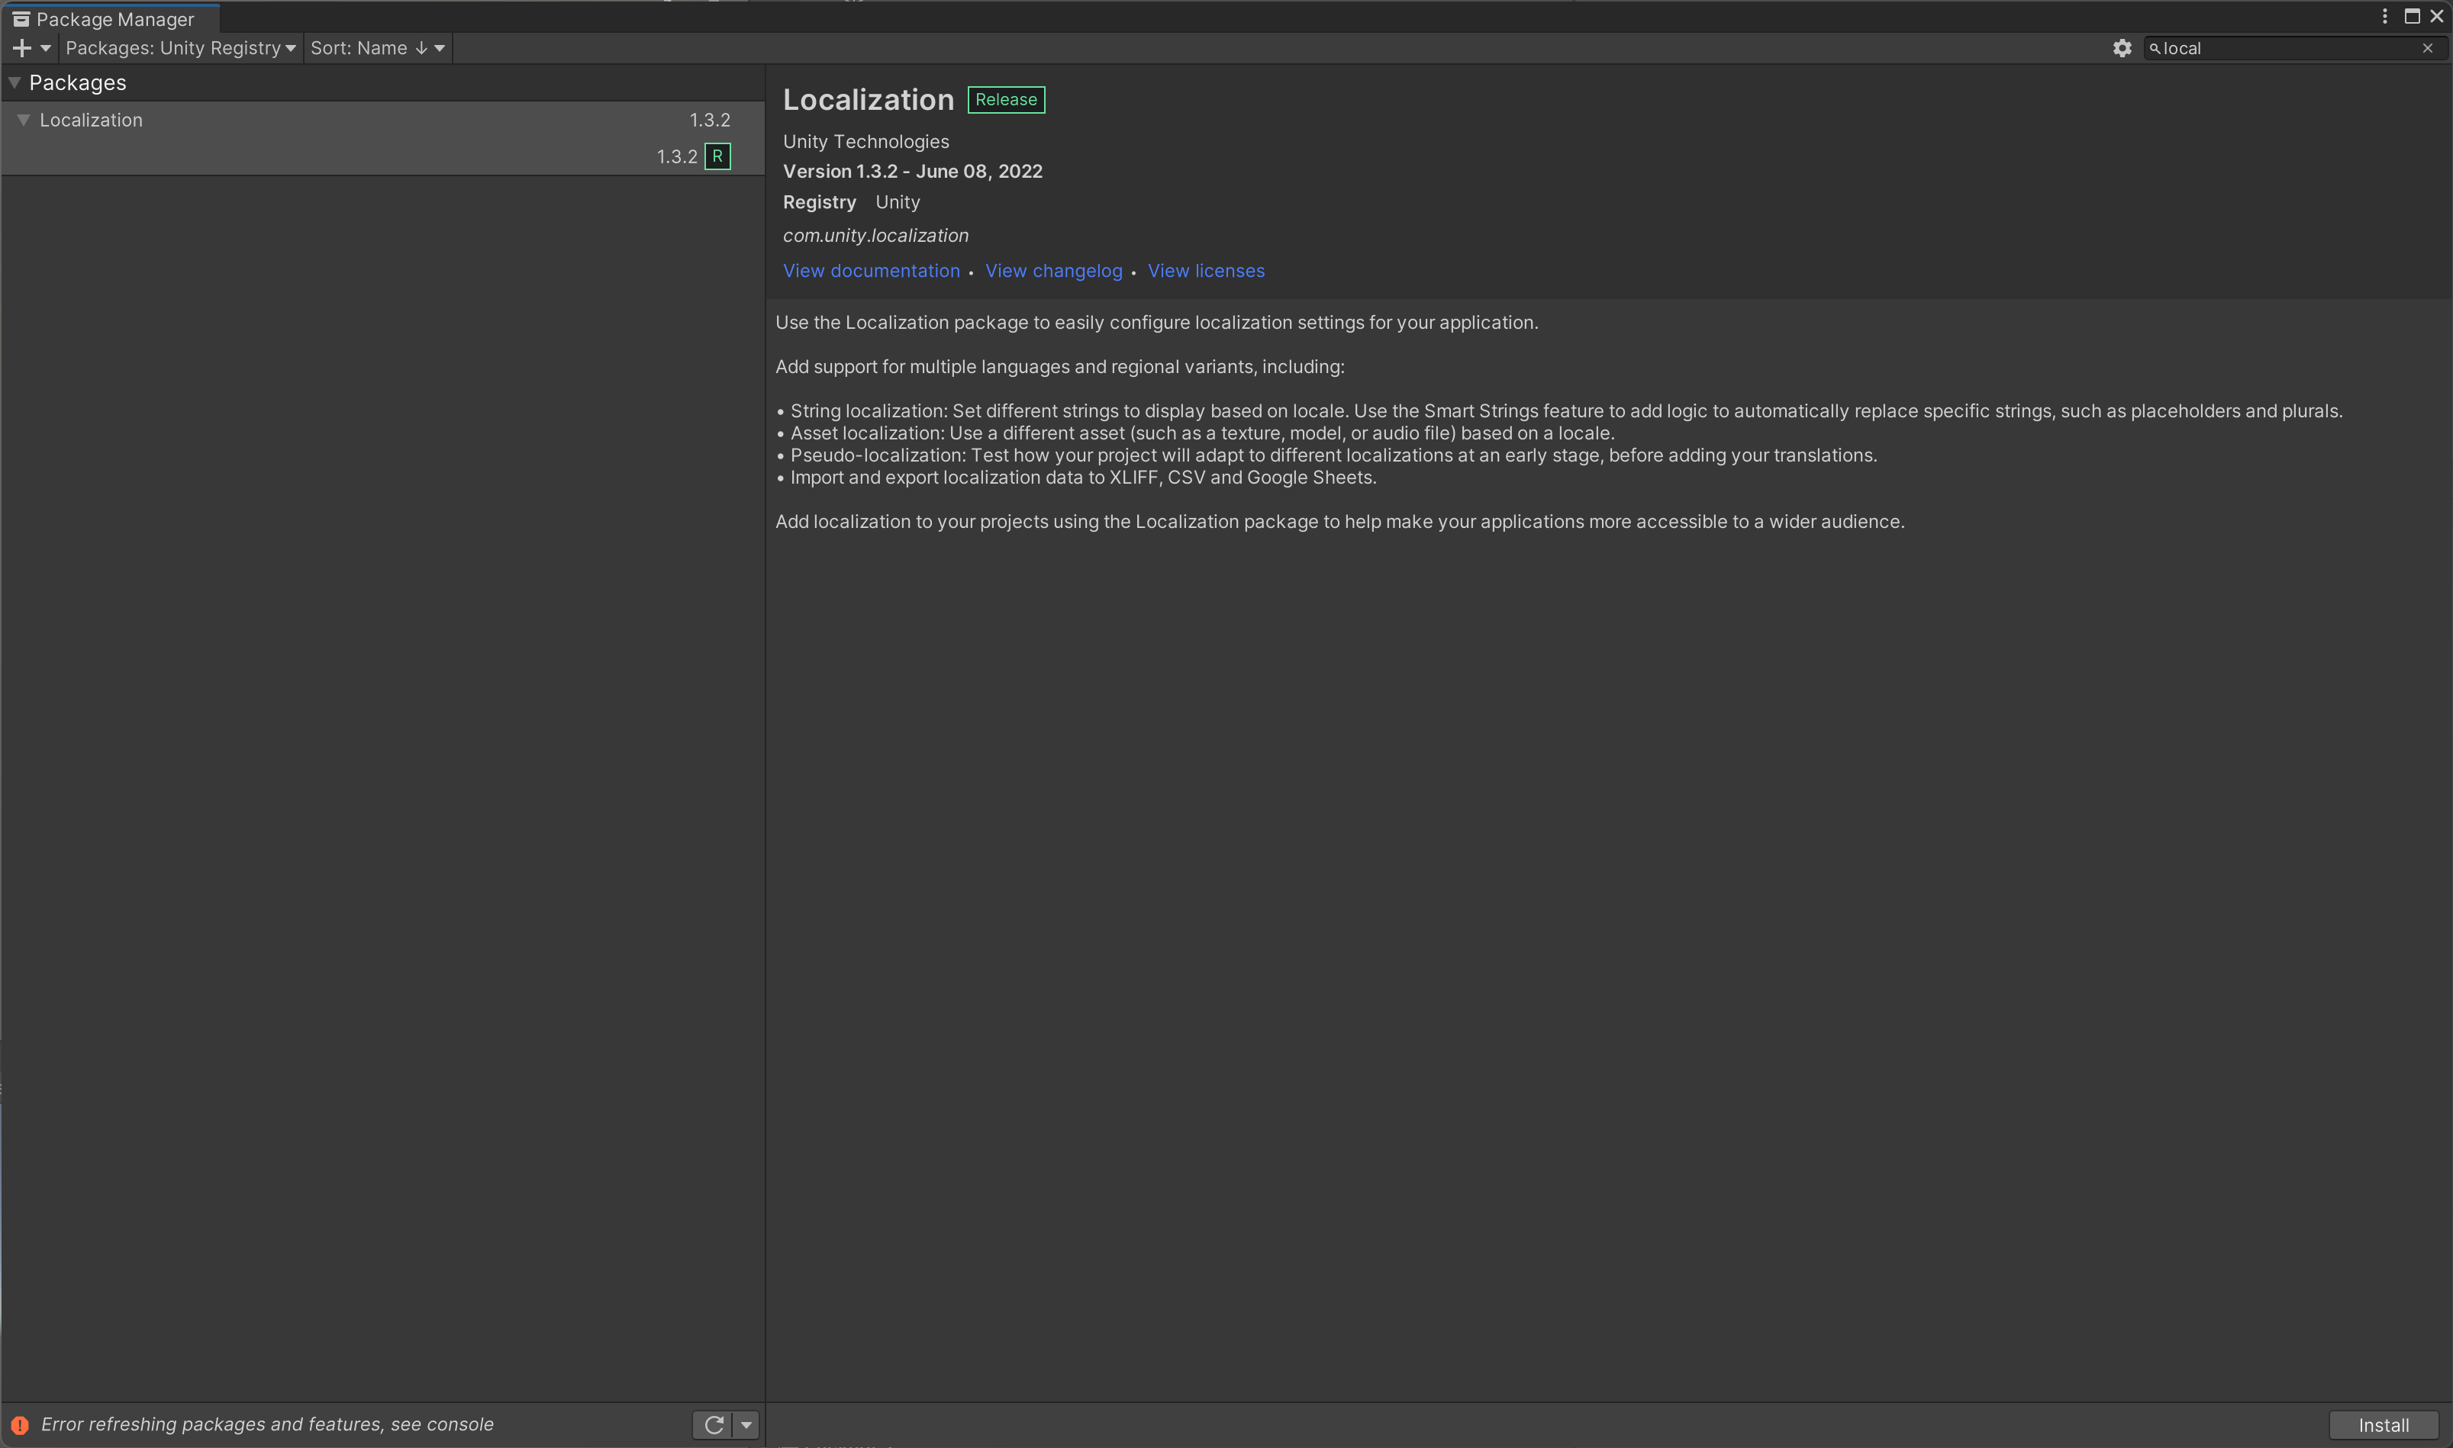Image resolution: width=2453 pixels, height=1448 pixels.
Task: Click the refresh packages icon
Action: tap(714, 1424)
